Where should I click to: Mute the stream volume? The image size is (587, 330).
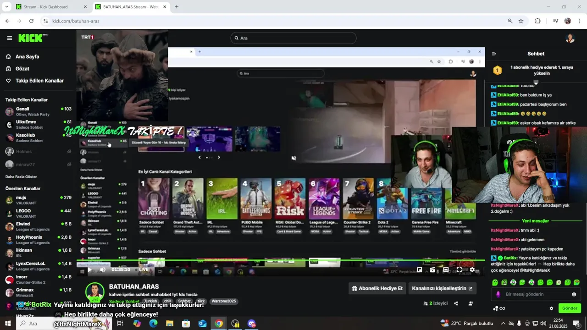tap(103, 269)
